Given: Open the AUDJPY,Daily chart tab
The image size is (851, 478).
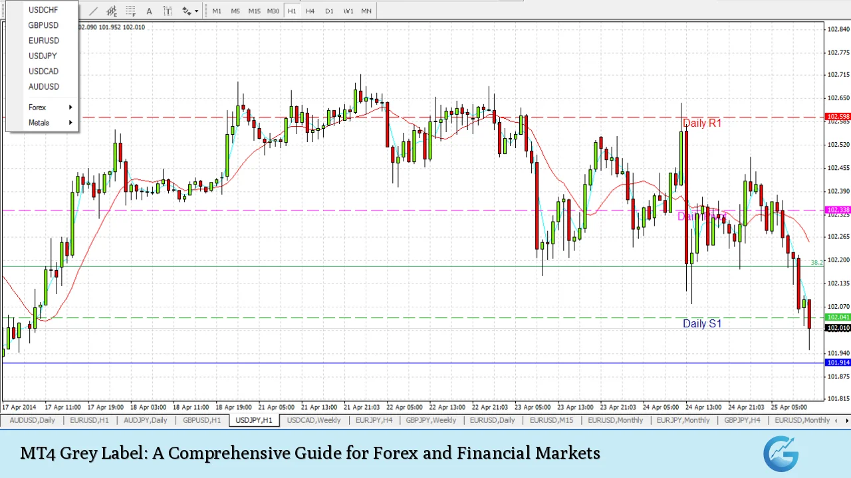Looking at the screenshot, I should pyautogui.click(x=146, y=420).
